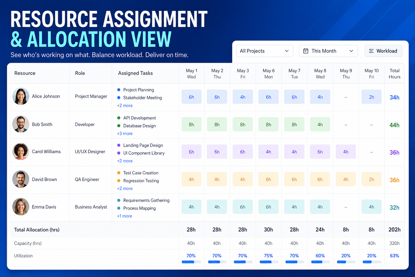The image size is (415, 277).
Task: Click the Business Analyst role cell
Action: 91,207
